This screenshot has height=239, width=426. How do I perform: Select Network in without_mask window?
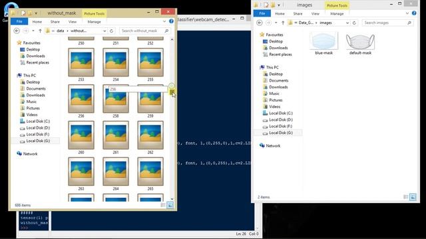pyautogui.click(x=30, y=153)
